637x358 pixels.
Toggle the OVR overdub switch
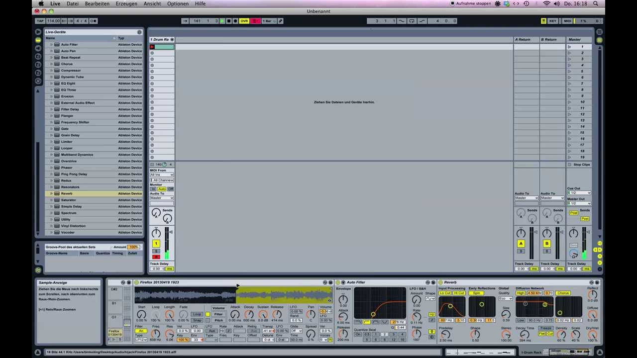(x=244, y=21)
